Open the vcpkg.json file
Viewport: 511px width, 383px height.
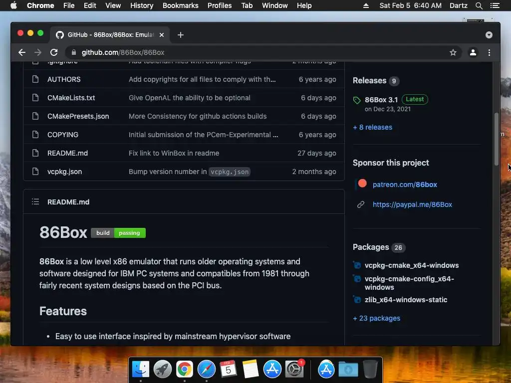64,172
